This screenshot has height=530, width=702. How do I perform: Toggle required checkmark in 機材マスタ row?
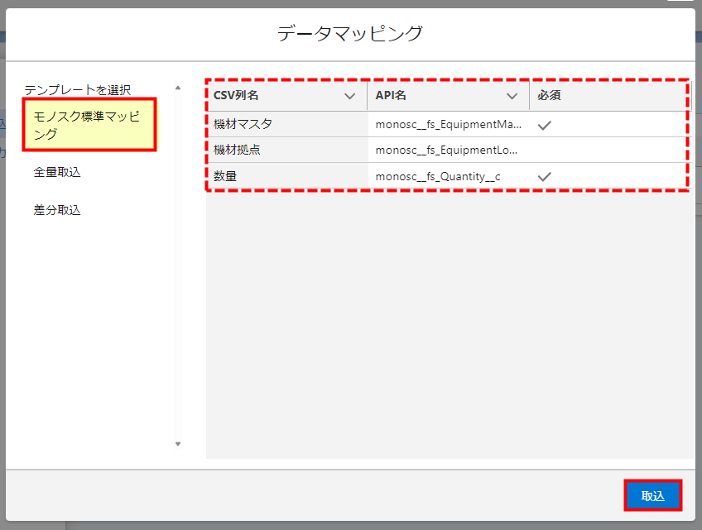(x=544, y=125)
